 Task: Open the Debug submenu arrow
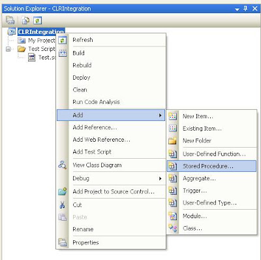(161, 178)
